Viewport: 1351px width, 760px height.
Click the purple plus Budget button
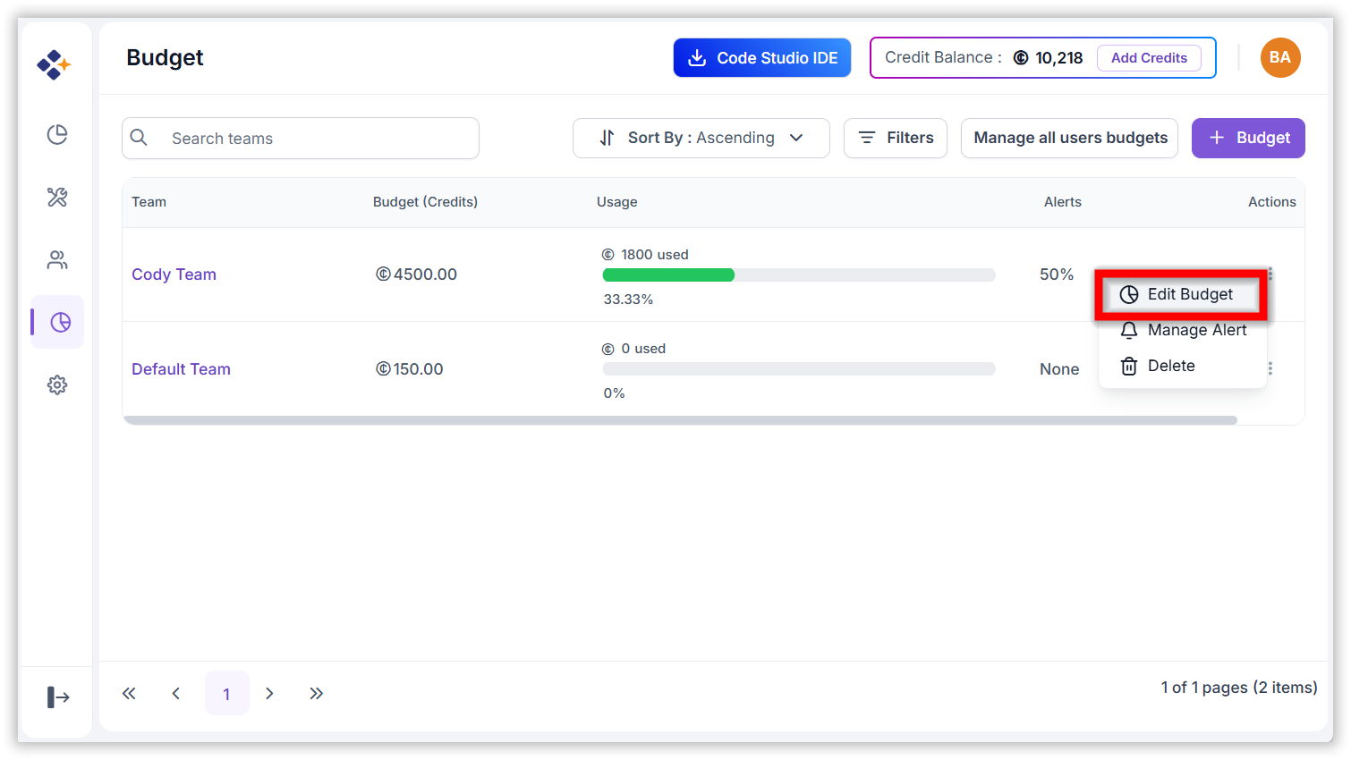pos(1248,138)
